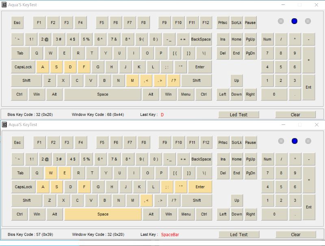
Task: Click the highlighted M key in top window
Action: tap(132, 80)
